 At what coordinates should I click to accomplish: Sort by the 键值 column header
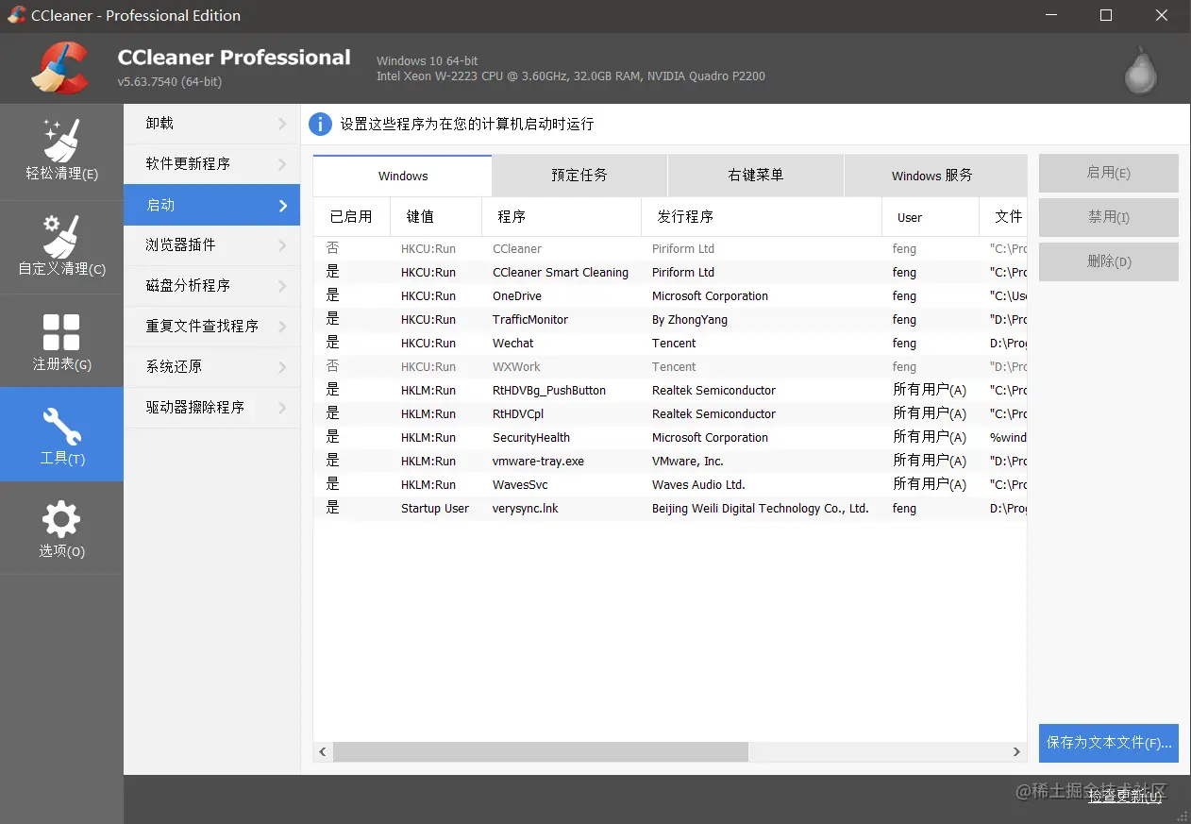[436, 217]
